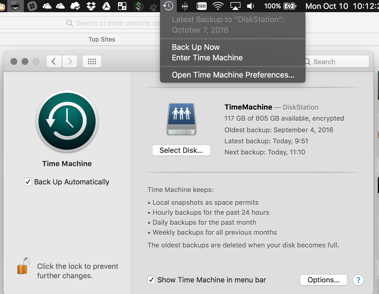This screenshot has height=294, width=379.
Task: Click the System Preferences Search field
Action: click(337, 62)
